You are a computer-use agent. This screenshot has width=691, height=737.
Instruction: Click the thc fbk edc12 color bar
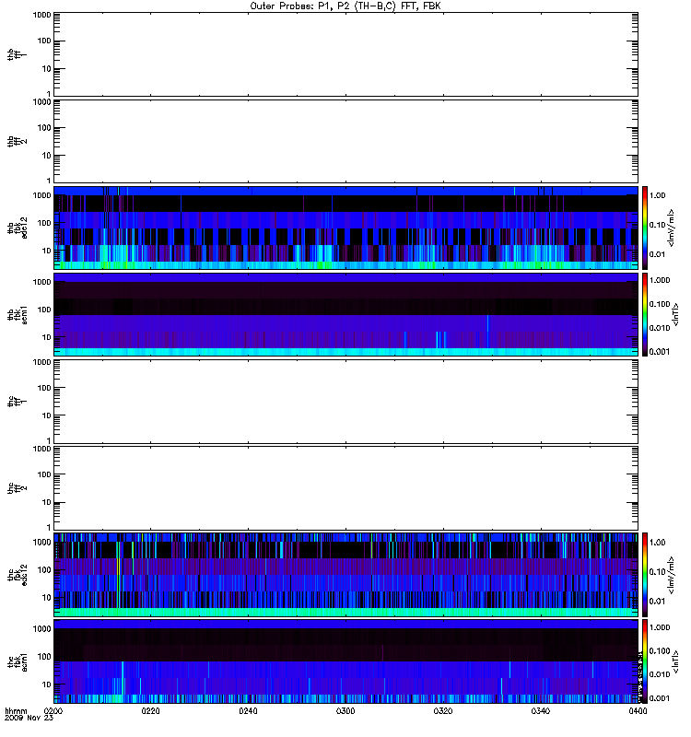(x=645, y=574)
